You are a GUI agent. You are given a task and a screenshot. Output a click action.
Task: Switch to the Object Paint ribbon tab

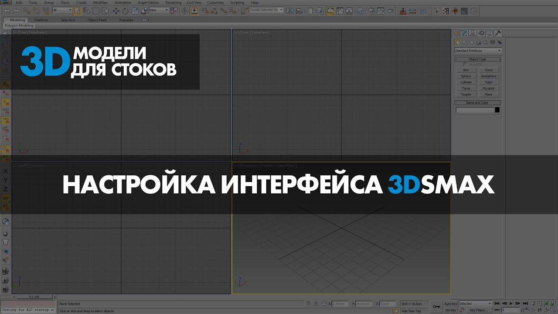pos(97,20)
